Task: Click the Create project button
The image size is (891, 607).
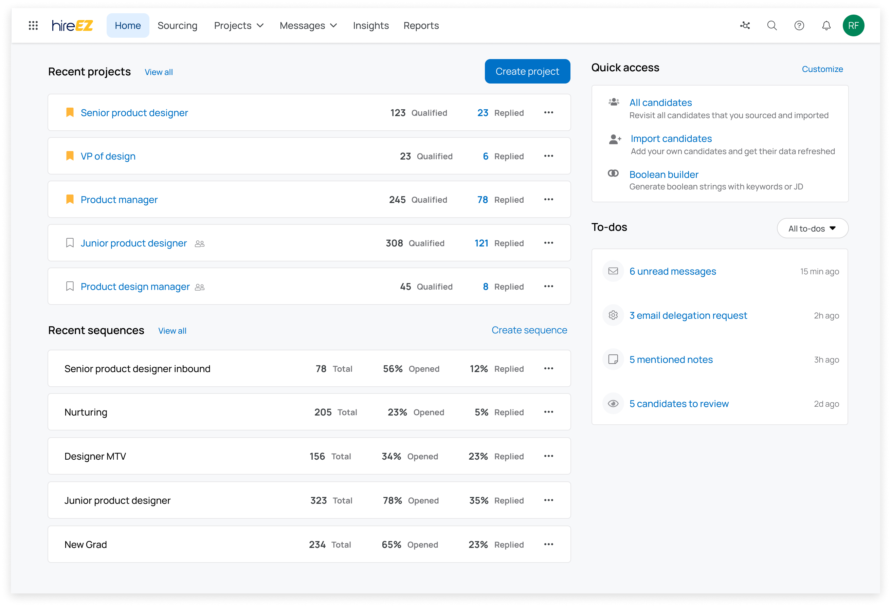Action: (x=527, y=71)
